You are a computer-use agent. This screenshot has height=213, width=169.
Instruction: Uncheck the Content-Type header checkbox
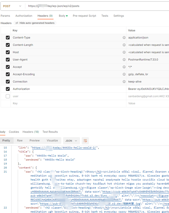click(8, 38)
